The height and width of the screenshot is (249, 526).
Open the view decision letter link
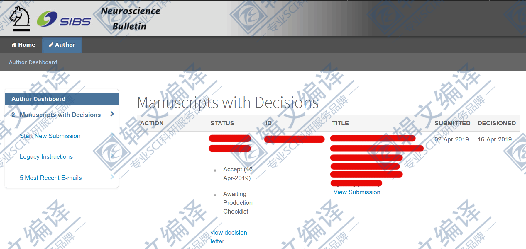click(x=229, y=237)
